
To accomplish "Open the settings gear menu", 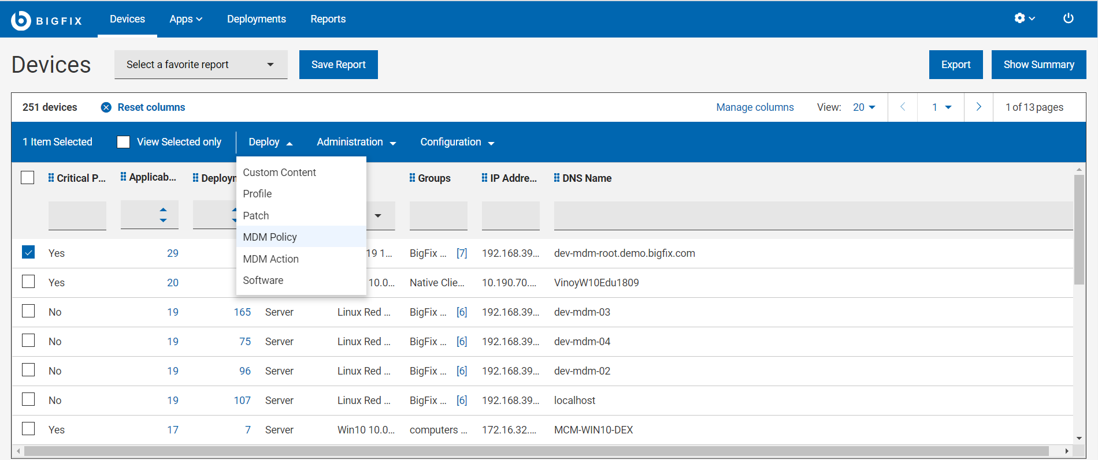I will click(1023, 18).
